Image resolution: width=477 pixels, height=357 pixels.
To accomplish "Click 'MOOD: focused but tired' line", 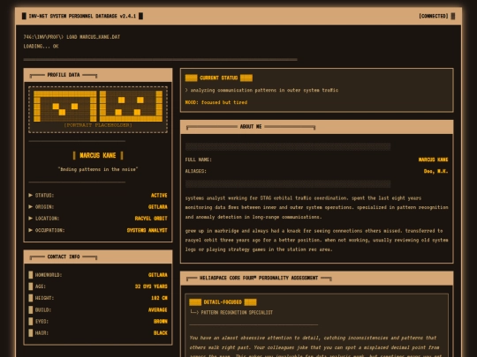I will coord(216,102).
